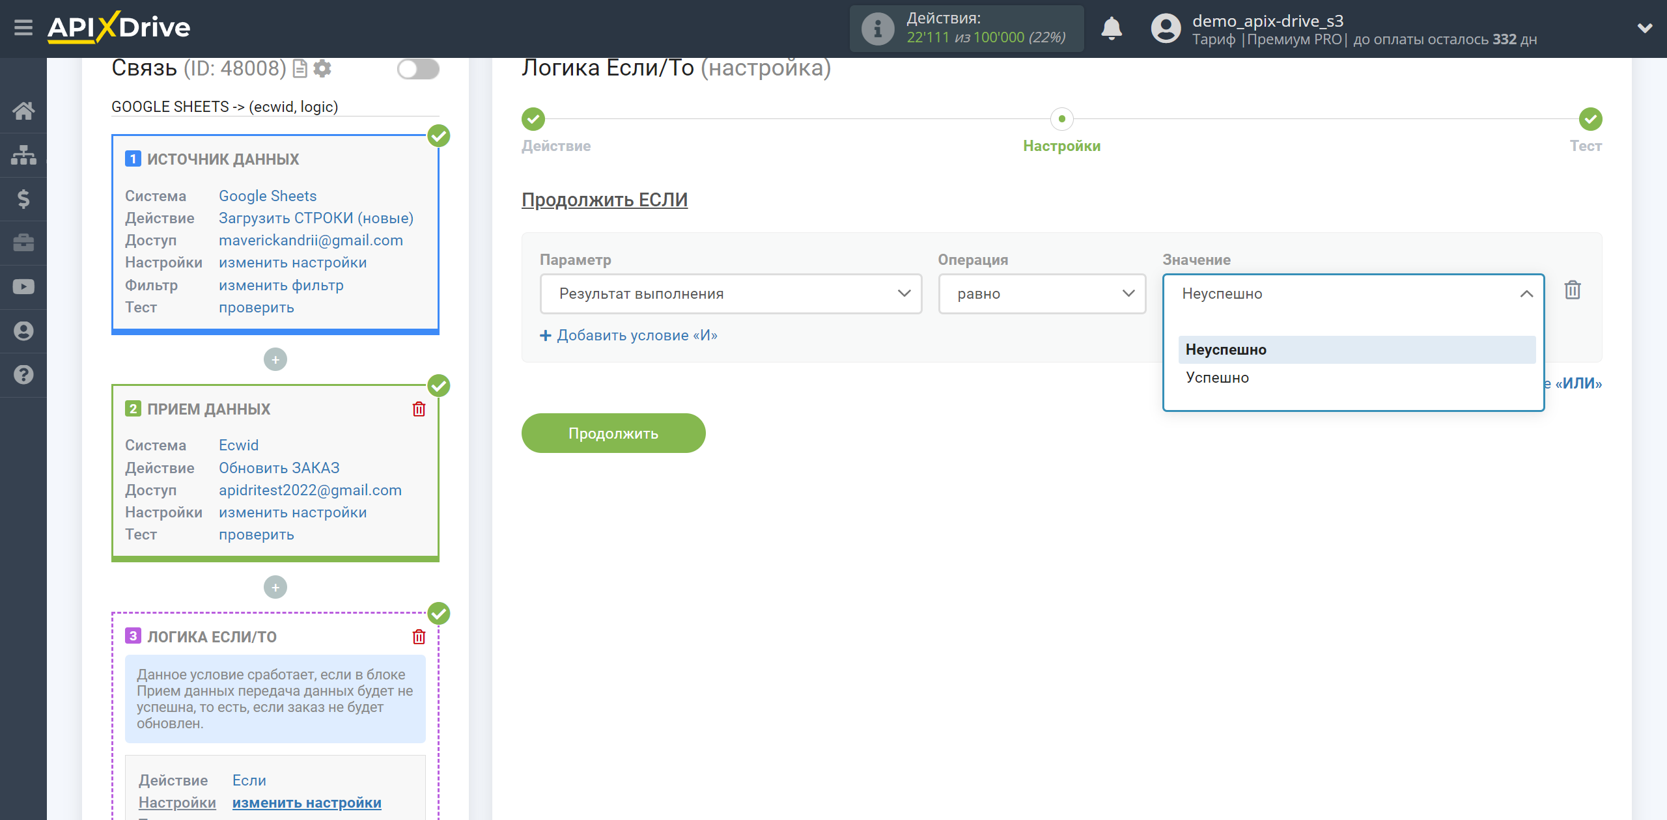Viewport: 1667px width, 820px height.
Task: Click ИСТОЧНИК ДАННЫХ block header
Action: 223,159
